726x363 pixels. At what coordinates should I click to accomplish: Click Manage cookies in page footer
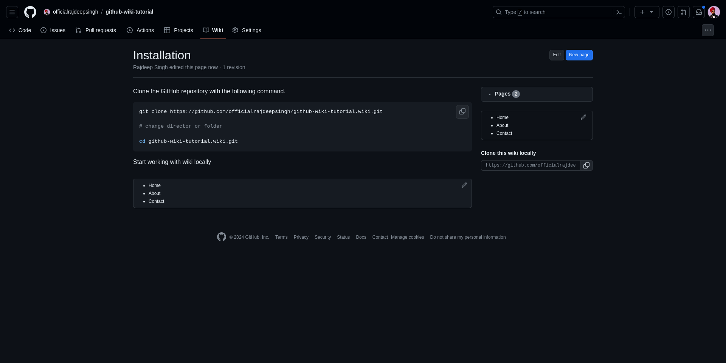click(x=407, y=237)
